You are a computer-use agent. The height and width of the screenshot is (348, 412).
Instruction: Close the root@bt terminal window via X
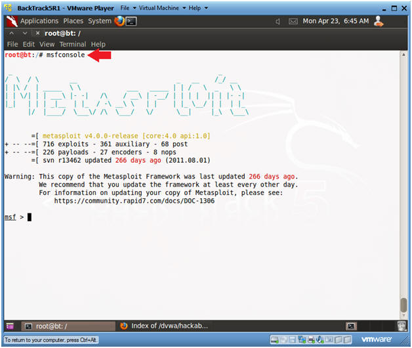tap(37, 33)
